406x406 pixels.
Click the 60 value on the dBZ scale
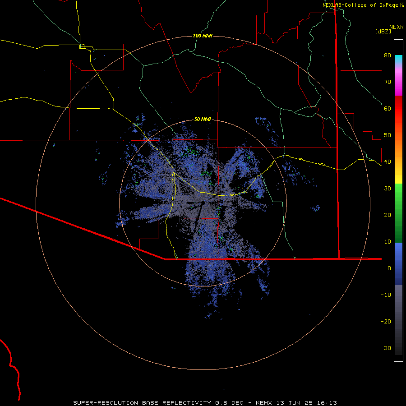click(388, 108)
